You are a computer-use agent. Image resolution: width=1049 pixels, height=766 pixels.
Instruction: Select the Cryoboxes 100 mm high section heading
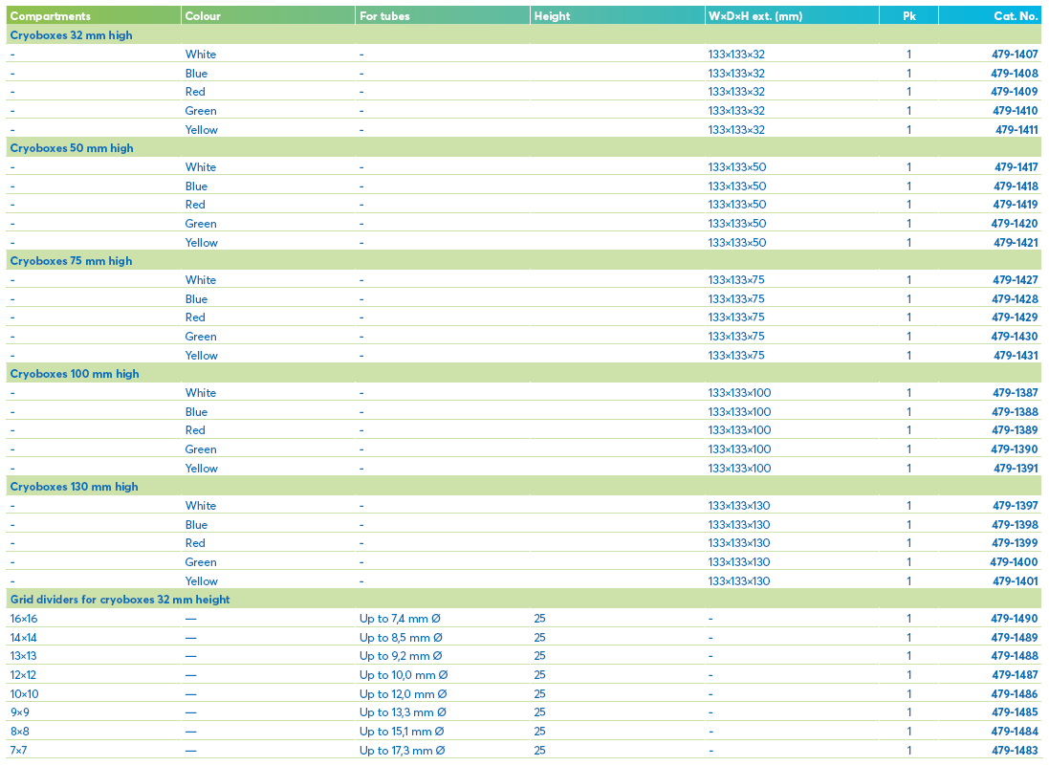click(x=75, y=374)
